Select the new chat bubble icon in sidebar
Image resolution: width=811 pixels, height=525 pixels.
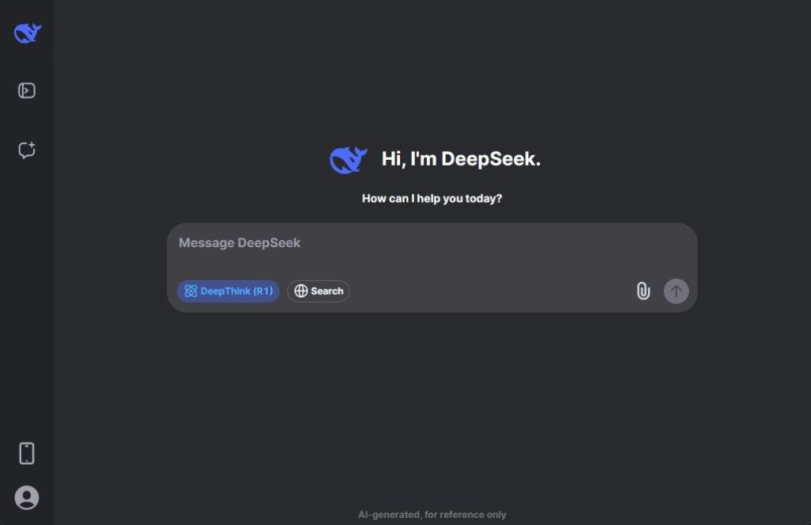[26, 150]
